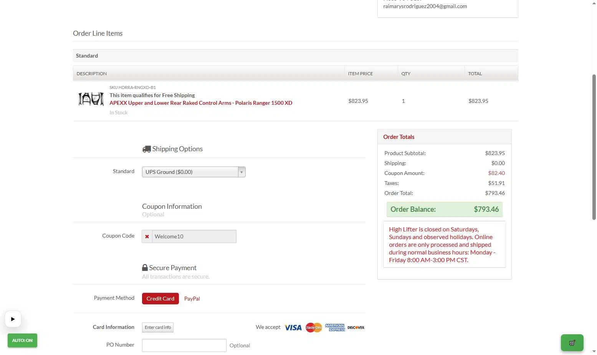Click the Coupon Information heading
This screenshot has width=597, height=355.
pos(172,206)
